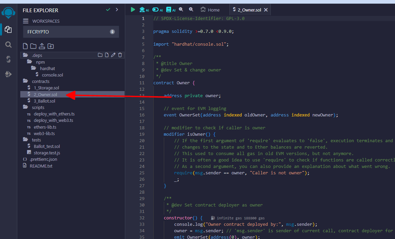Toggle the AI copilot switch
The image size is (395, 239).
point(155,9)
